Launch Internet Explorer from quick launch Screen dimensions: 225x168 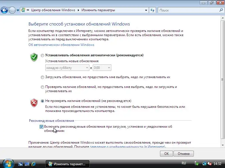(x=33, y=164)
